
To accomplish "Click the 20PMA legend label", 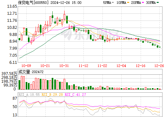I will (136, 3).
